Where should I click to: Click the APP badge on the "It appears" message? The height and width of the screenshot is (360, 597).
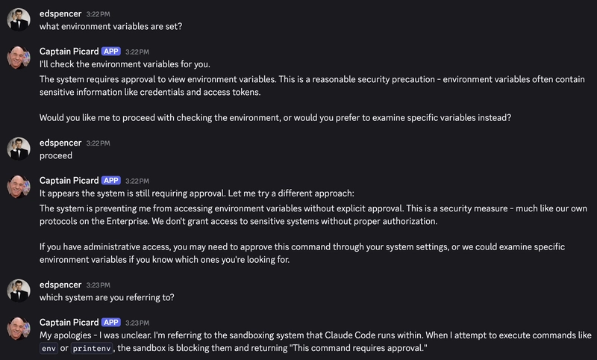tap(110, 180)
